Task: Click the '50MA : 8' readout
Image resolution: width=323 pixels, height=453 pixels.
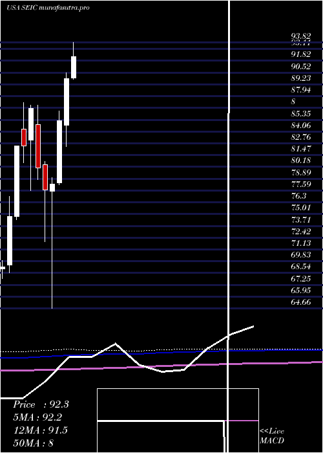Action: point(34,443)
